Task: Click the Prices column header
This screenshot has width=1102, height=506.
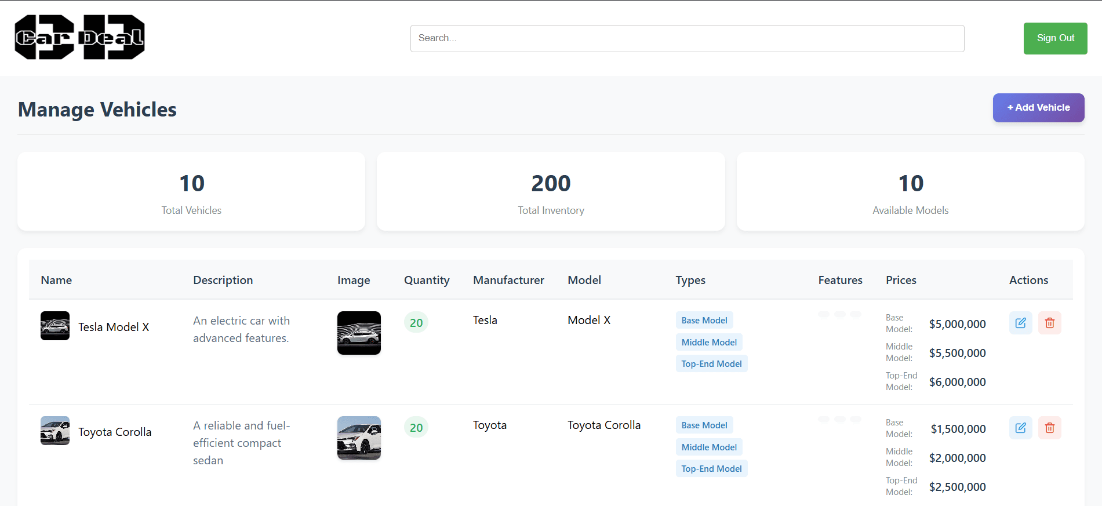Action: pos(901,280)
